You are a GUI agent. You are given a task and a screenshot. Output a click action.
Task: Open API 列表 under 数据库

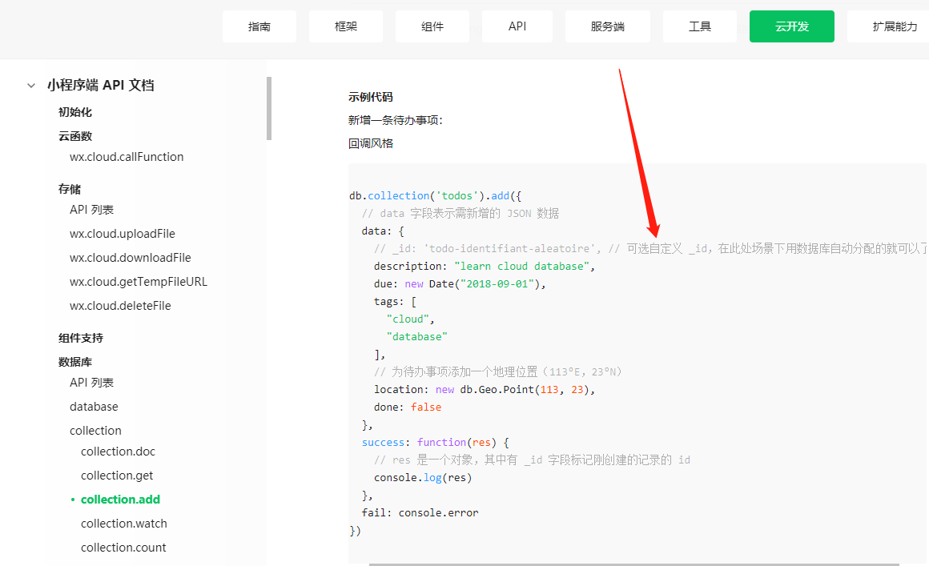92,383
